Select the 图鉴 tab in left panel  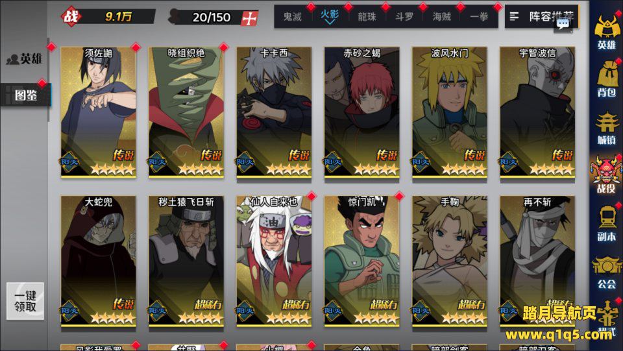[25, 95]
